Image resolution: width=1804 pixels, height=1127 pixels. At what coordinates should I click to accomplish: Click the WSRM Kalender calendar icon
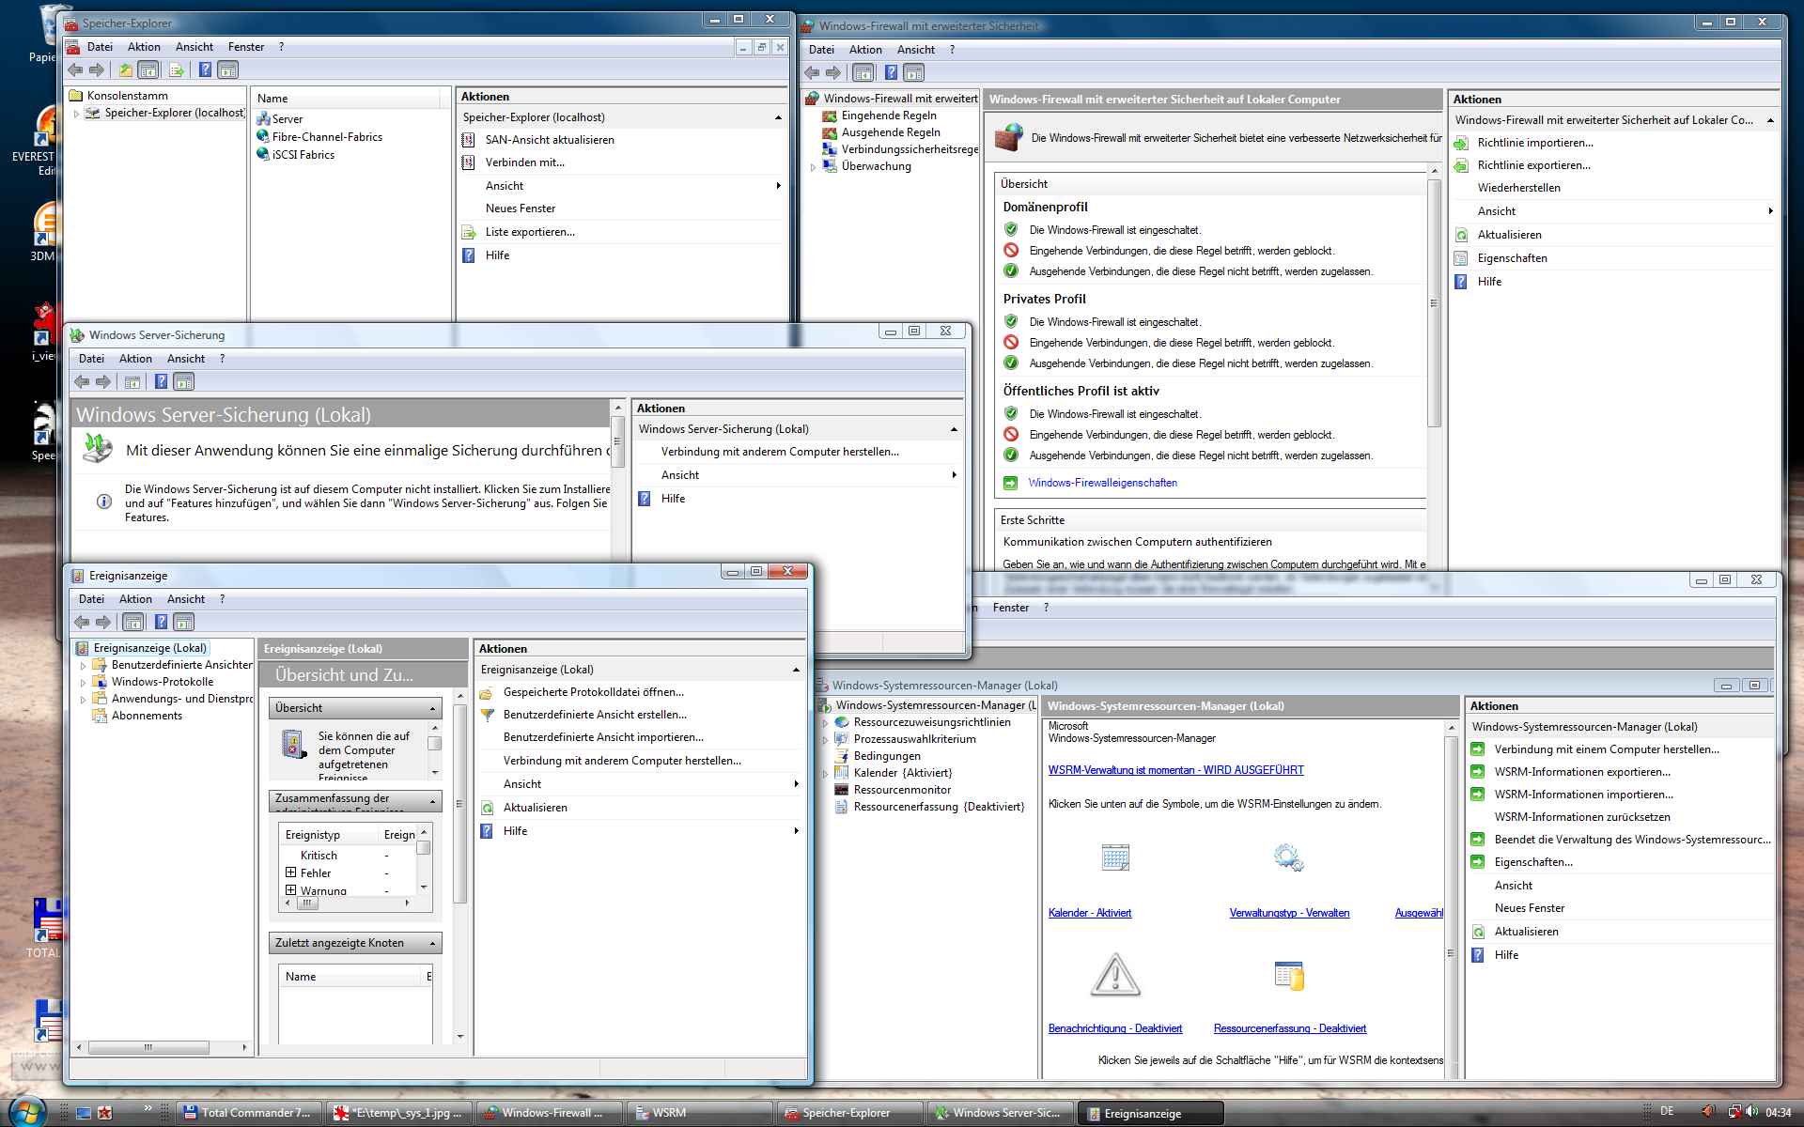click(x=1115, y=857)
